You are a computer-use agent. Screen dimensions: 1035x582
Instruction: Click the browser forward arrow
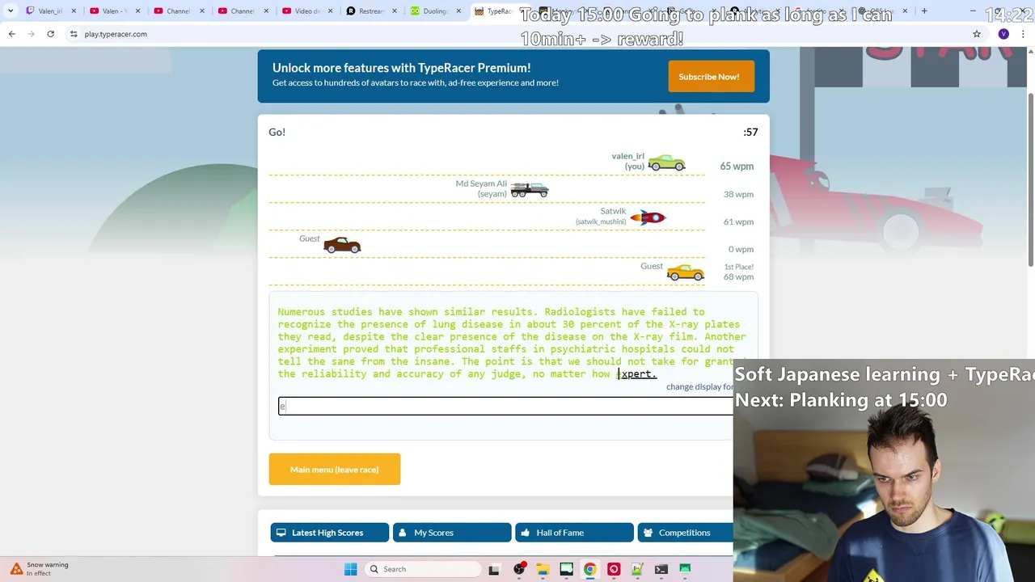tap(31, 34)
